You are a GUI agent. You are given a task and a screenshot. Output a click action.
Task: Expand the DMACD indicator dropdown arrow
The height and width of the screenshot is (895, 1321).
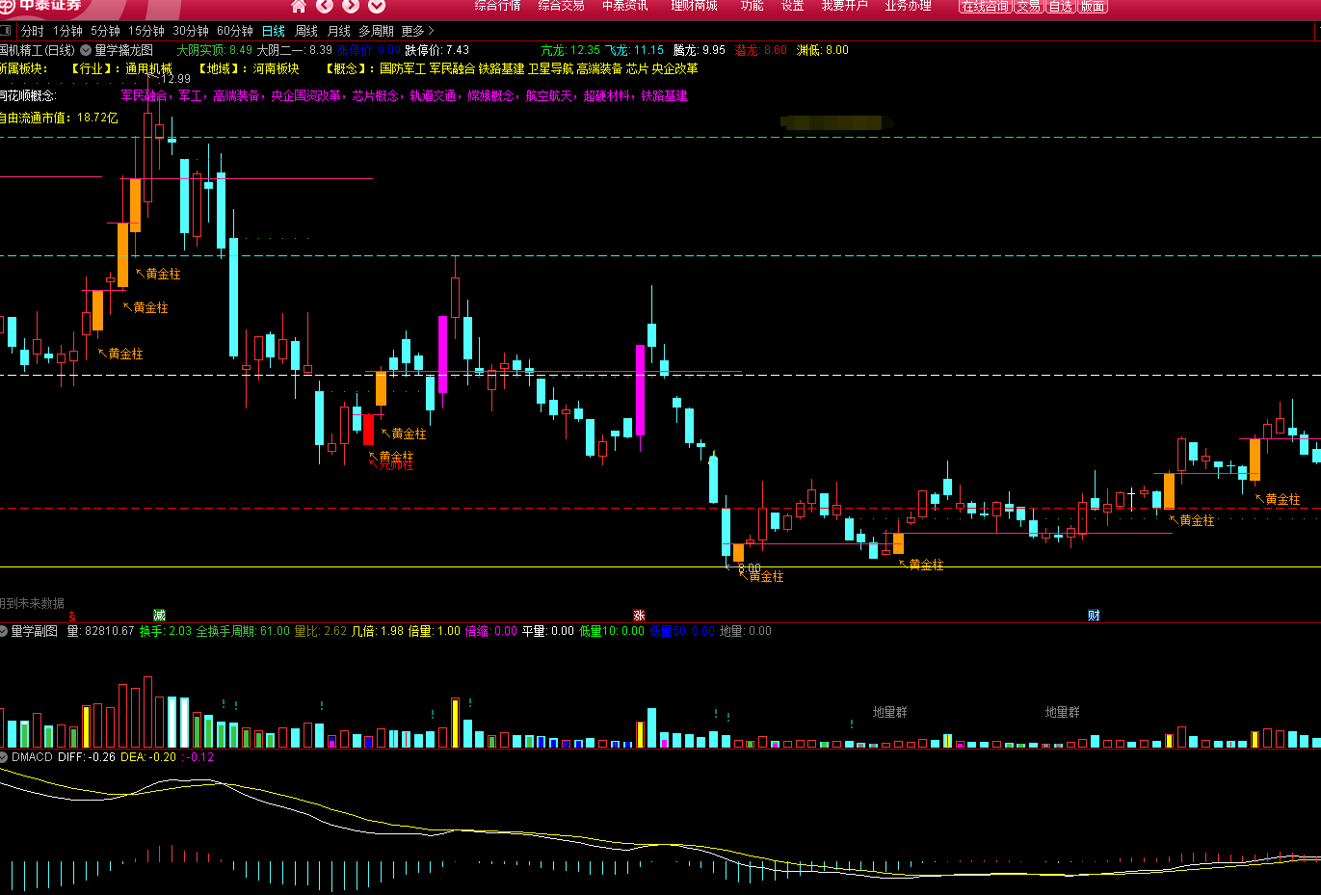[4, 757]
